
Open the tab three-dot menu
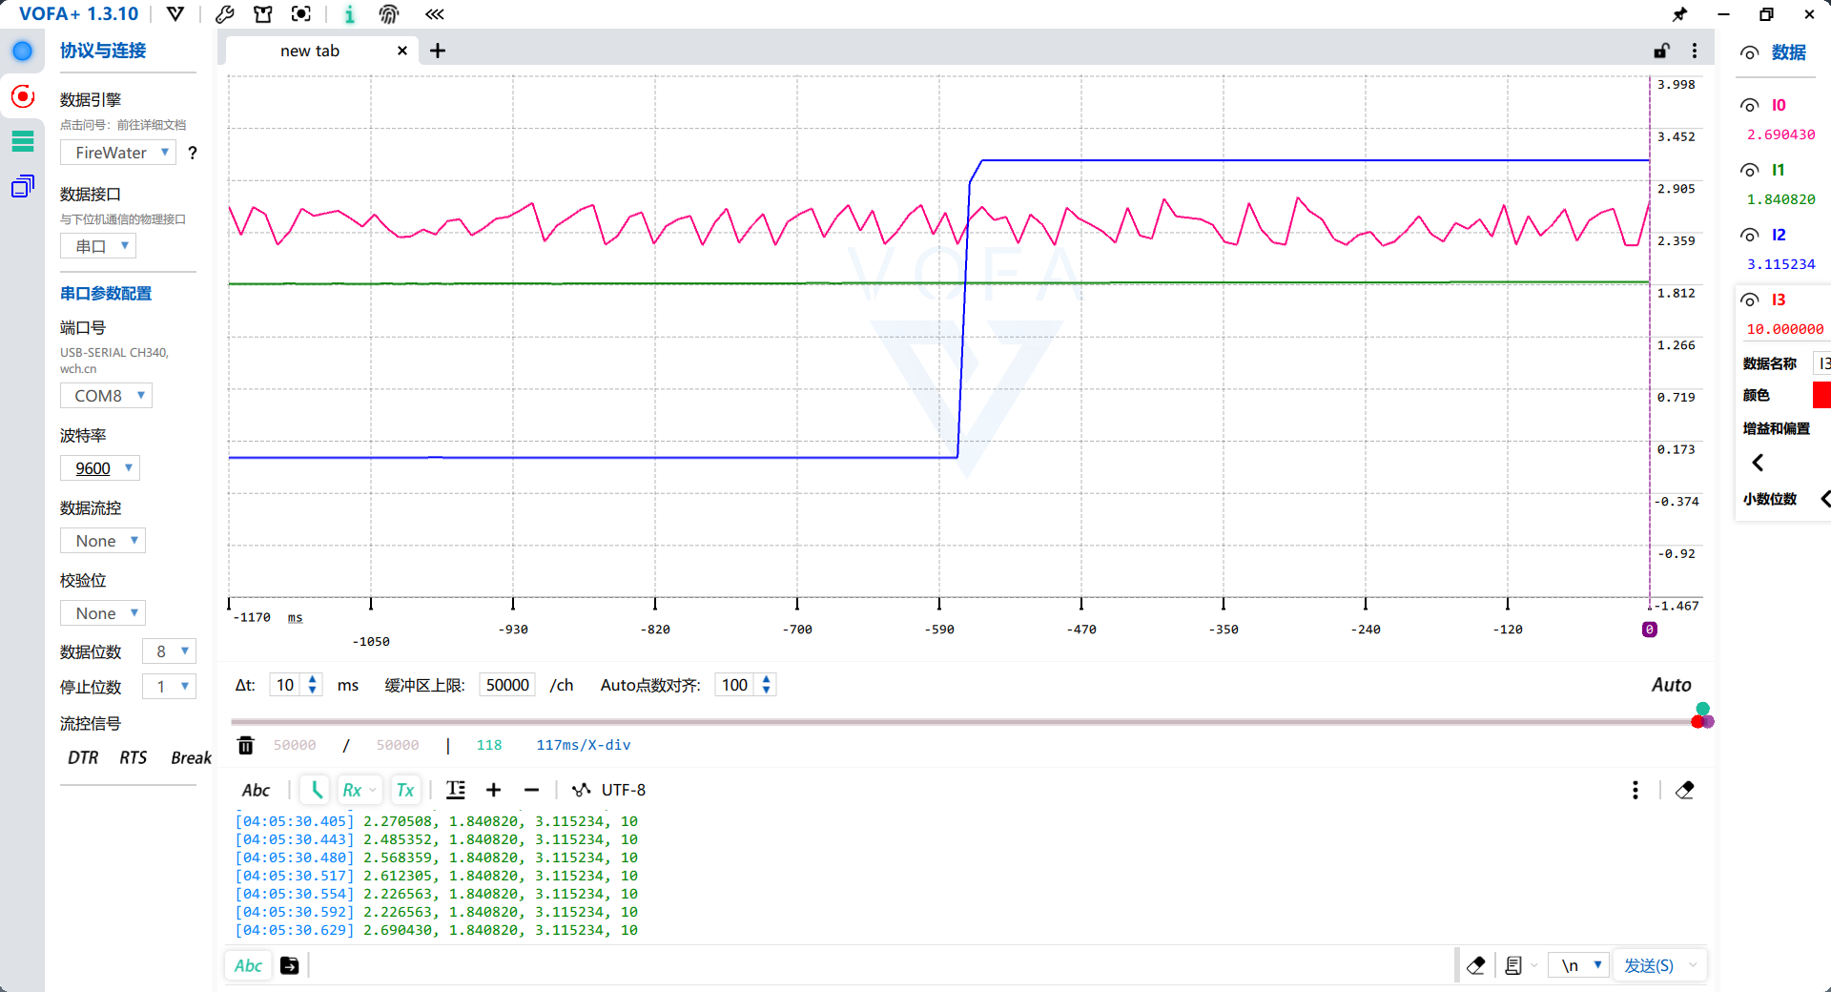pyautogui.click(x=1695, y=51)
